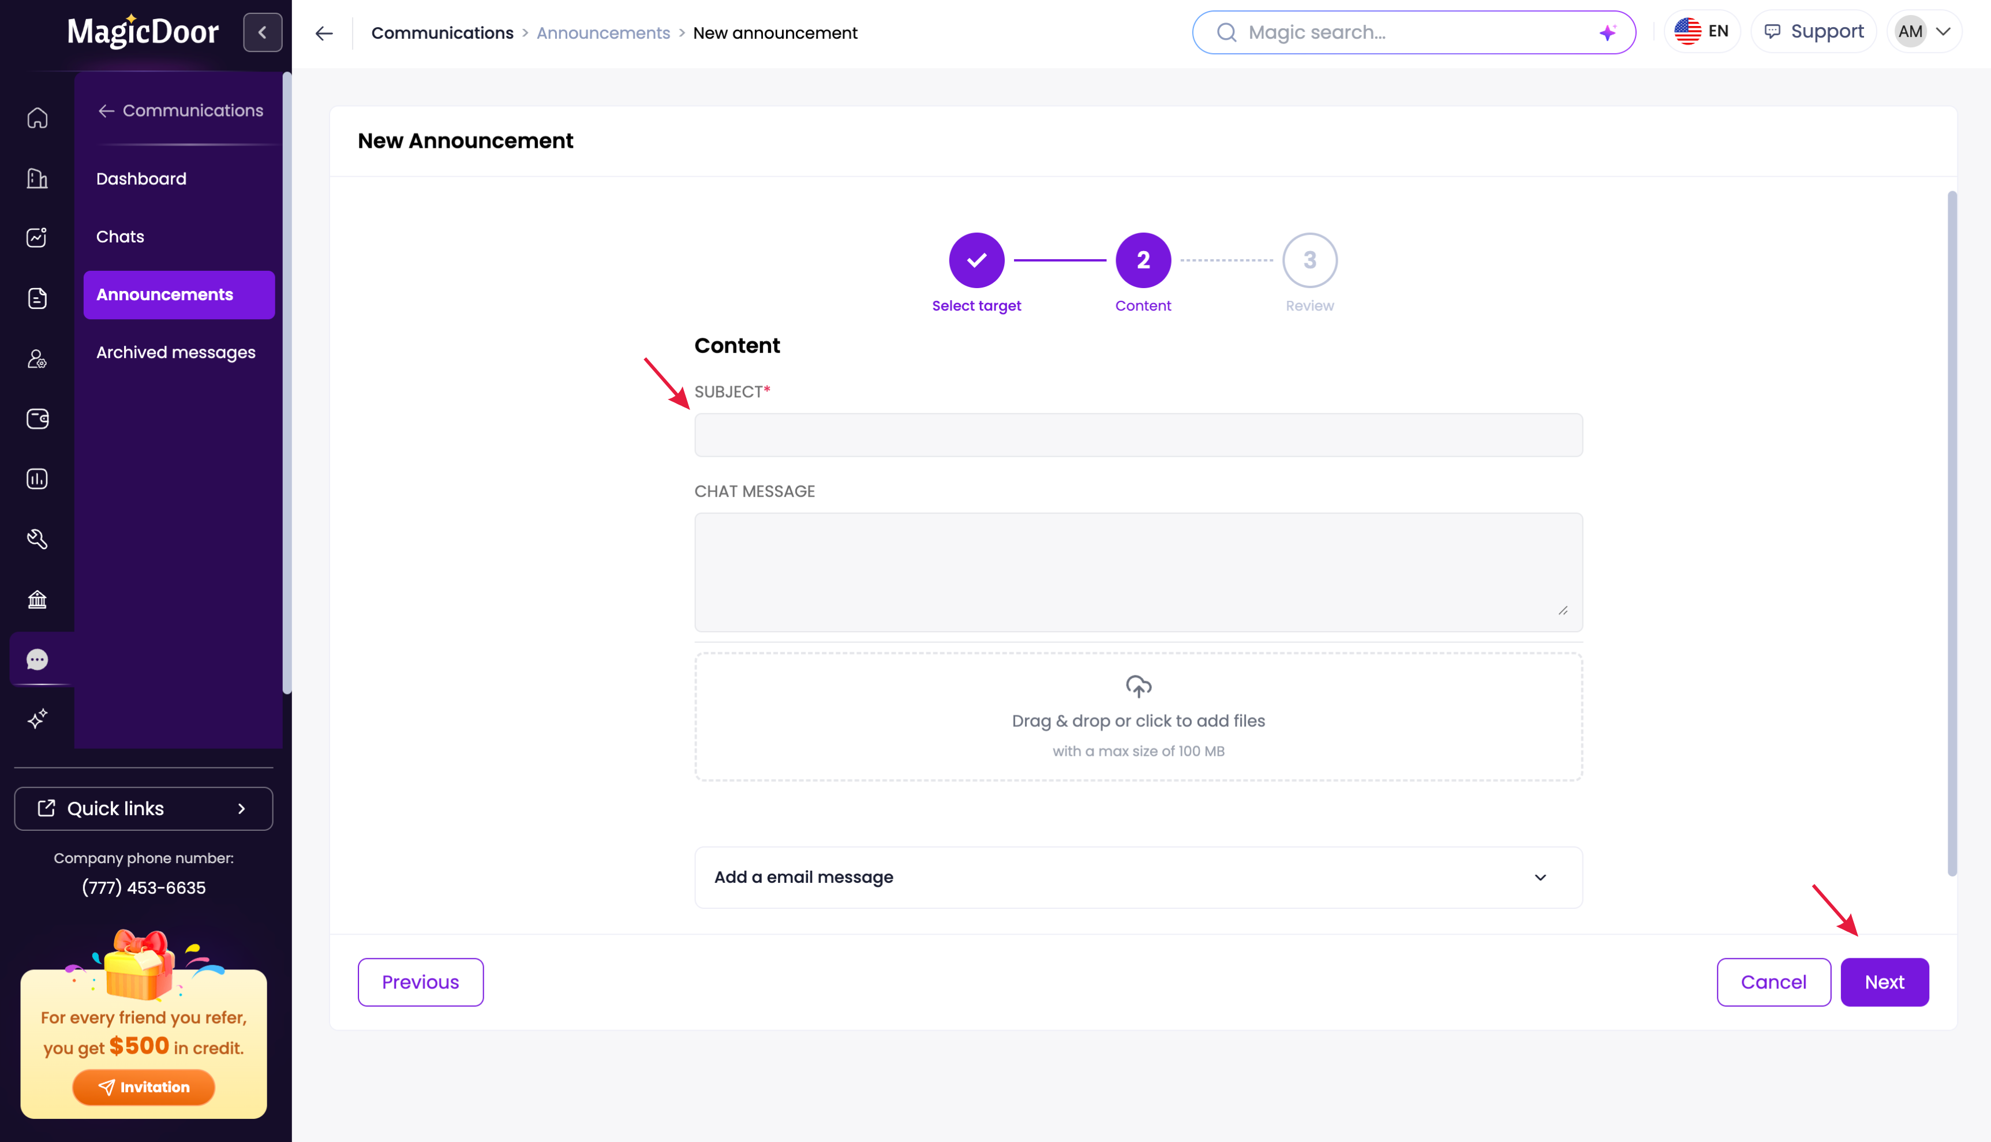The height and width of the screenshot is (1142, 1991).
Task: Click the bank building sidebar icon
Action: (37, 599)
